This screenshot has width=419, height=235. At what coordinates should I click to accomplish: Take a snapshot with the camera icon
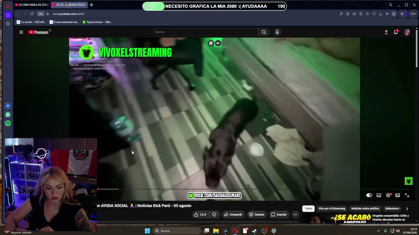pyautogui.click(x=354, y=14)
